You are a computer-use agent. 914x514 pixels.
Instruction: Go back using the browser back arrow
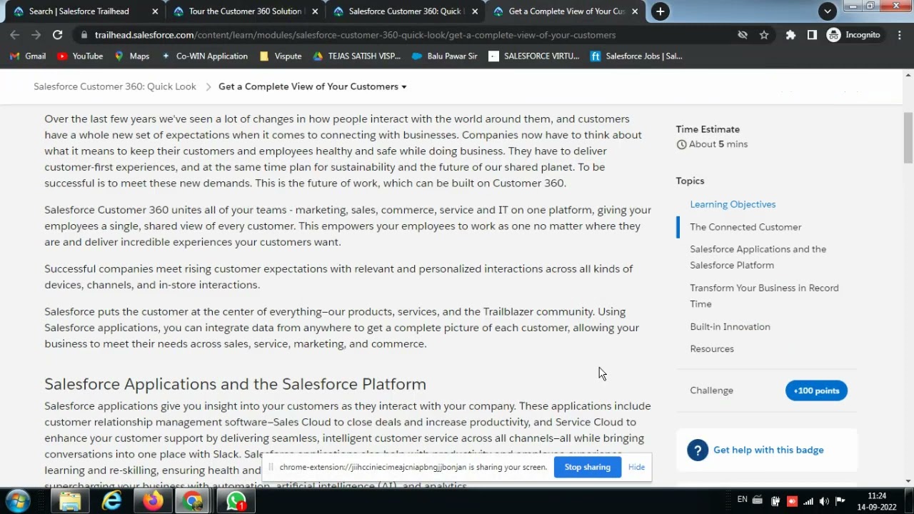click(15, 35)
